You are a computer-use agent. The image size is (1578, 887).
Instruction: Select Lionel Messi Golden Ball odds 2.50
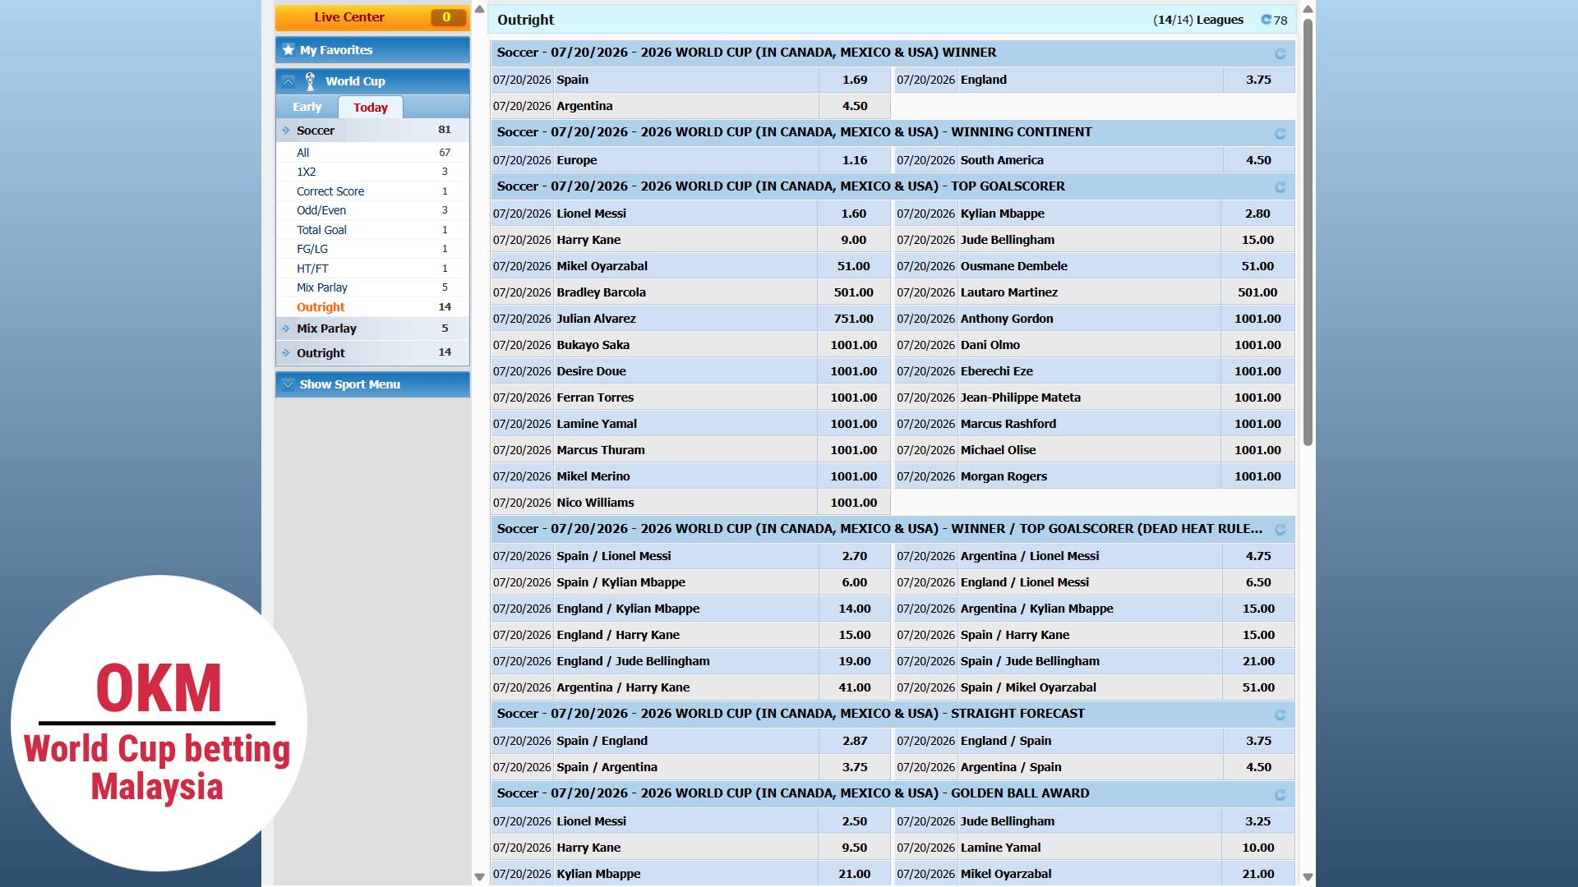click(x=855, y=821)
